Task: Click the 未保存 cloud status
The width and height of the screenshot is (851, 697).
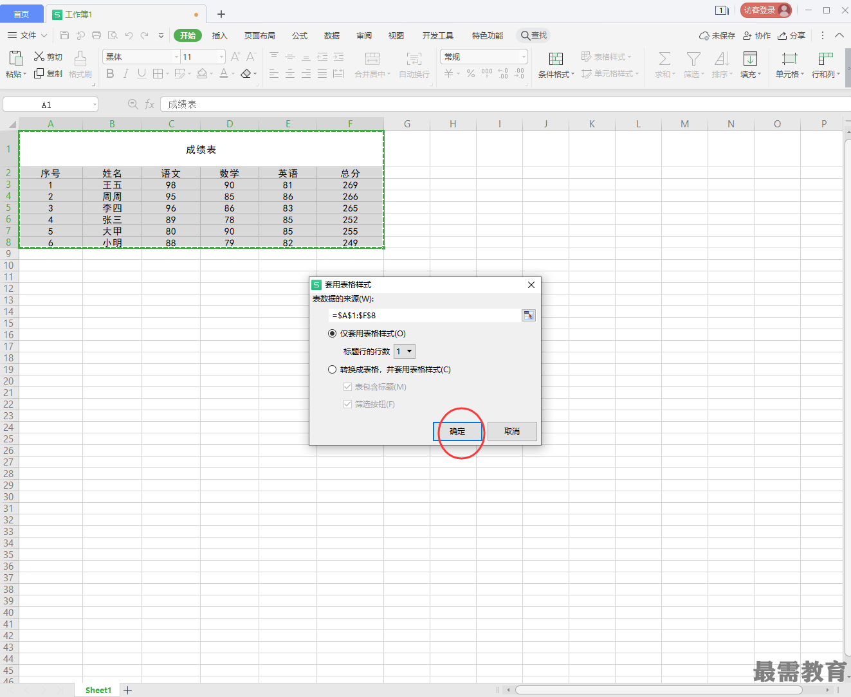Action: [717, 35]
